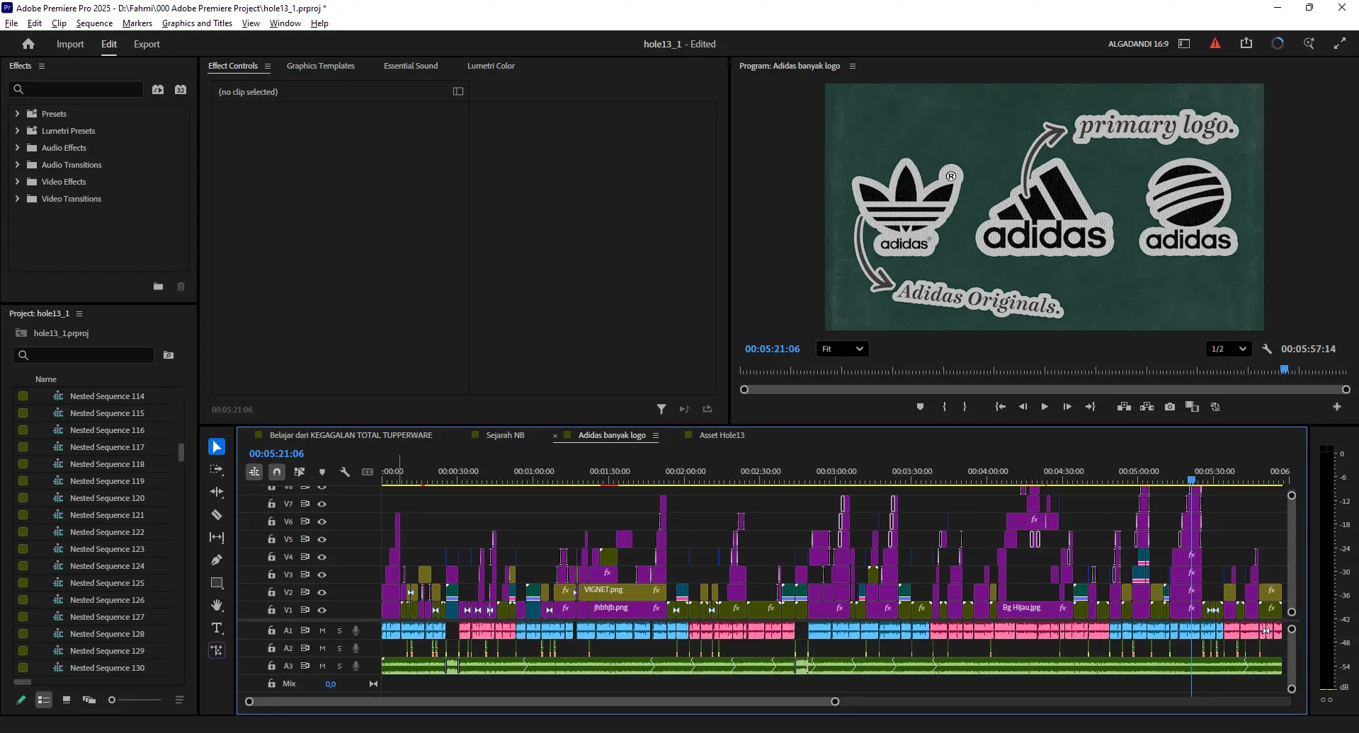Open the Quick Export share icon
Viewport: 1359px width, 733px height.
[x=1246, y=44]
